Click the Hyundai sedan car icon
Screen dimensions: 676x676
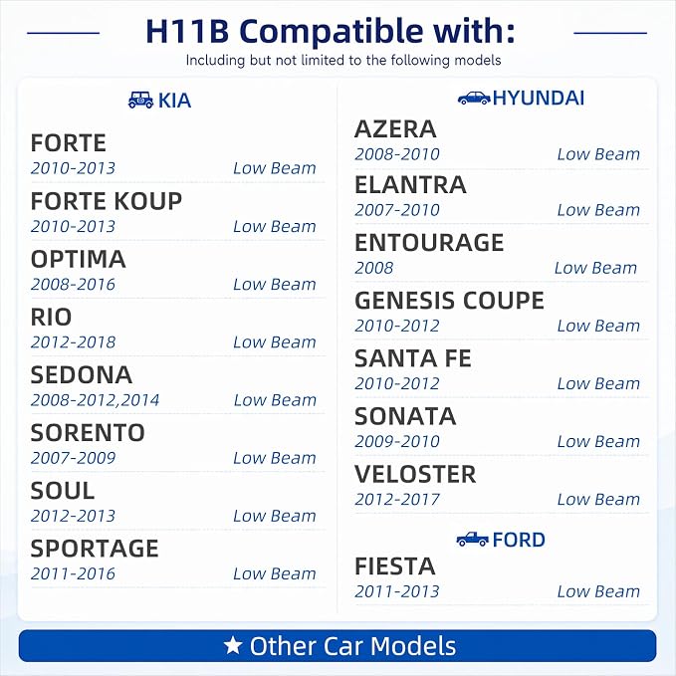coord(474,98)
